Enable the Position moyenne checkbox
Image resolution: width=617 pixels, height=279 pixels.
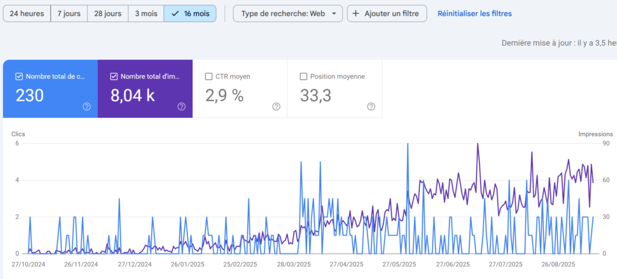(x=304, y=76)
